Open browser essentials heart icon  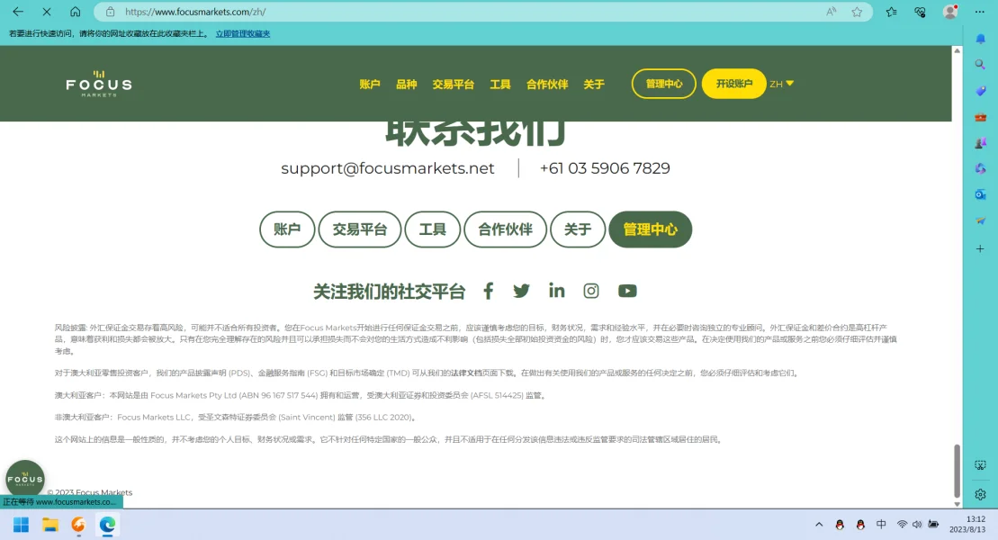920,12
